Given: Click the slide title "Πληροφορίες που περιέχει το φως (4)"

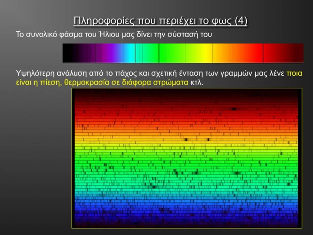Looking at the screenshot, I should pyautogui.click(x=160, y=21).
